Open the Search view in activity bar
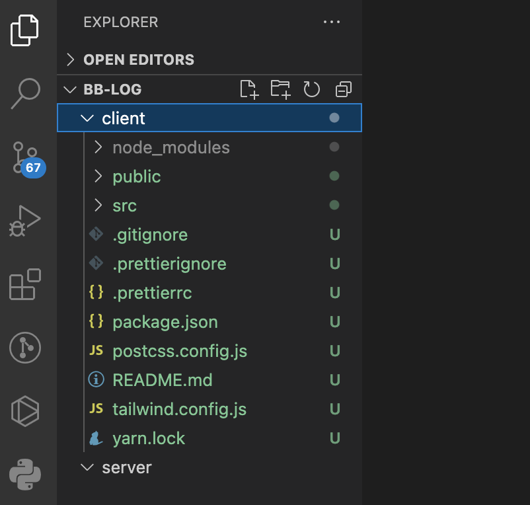This screenshot has width=530, height=505. (x=26, y=93)
